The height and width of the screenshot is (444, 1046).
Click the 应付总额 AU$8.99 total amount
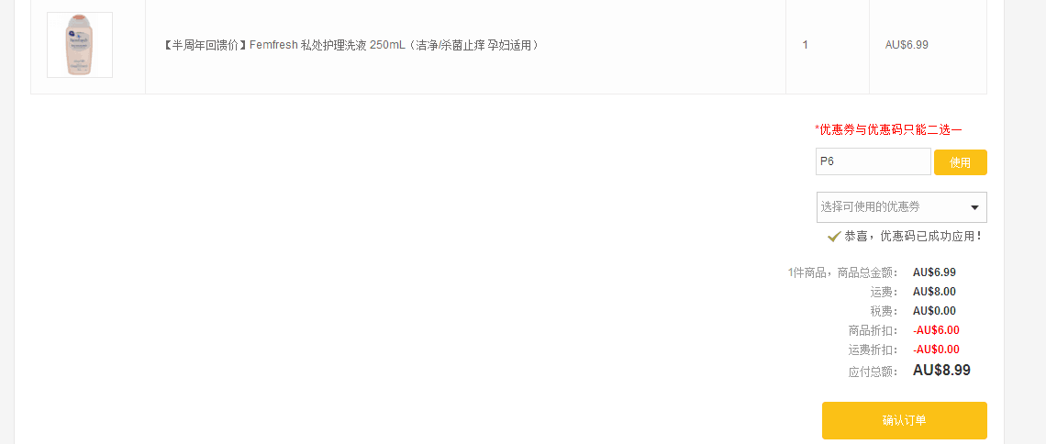[941, 370]
